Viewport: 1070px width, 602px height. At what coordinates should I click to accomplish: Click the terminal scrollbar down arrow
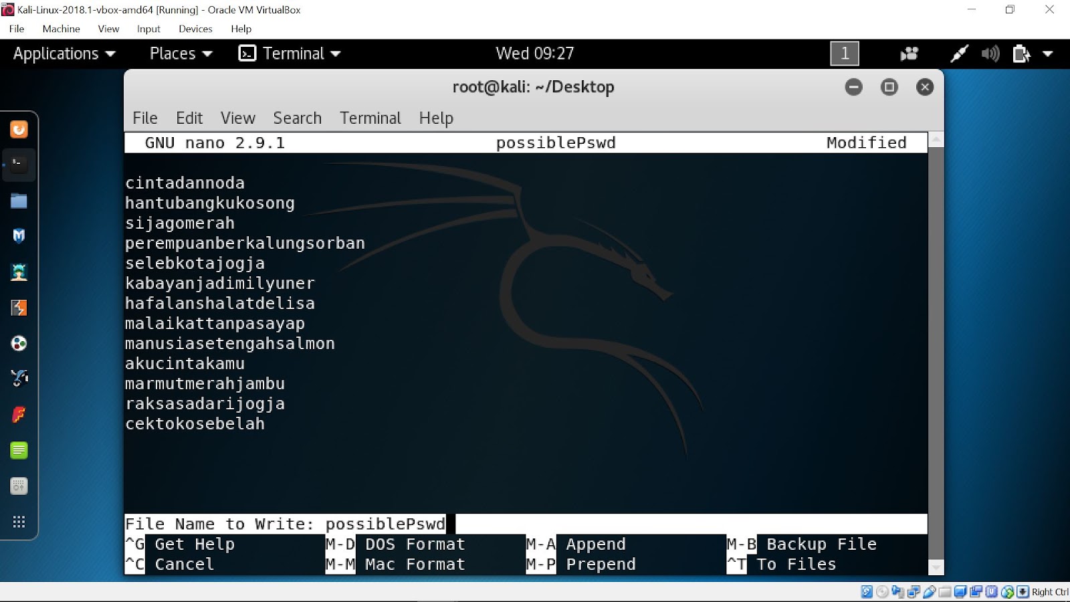point(936,567)
